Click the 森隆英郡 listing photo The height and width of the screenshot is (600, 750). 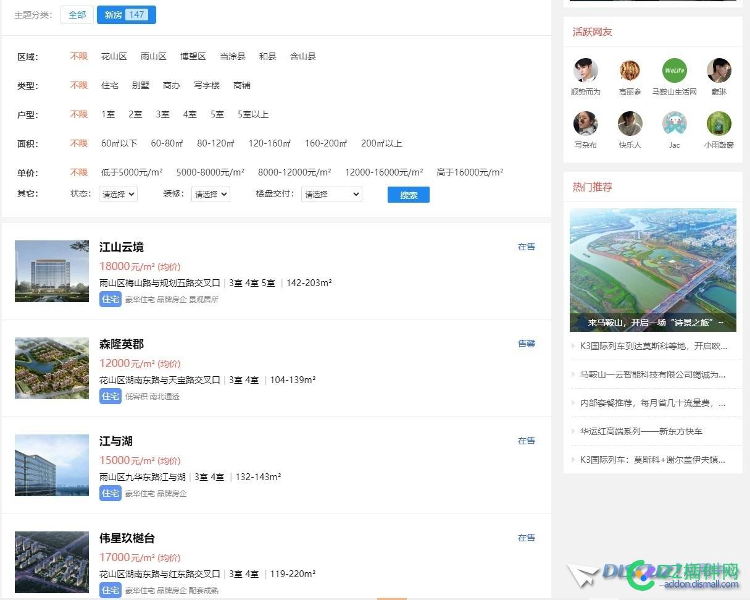[x=51, y=368]
